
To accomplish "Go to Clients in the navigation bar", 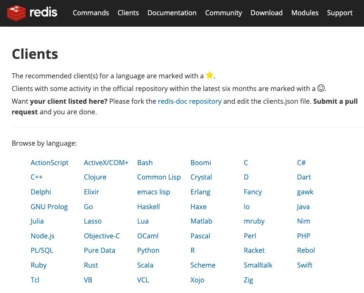I will pos(128,13).
